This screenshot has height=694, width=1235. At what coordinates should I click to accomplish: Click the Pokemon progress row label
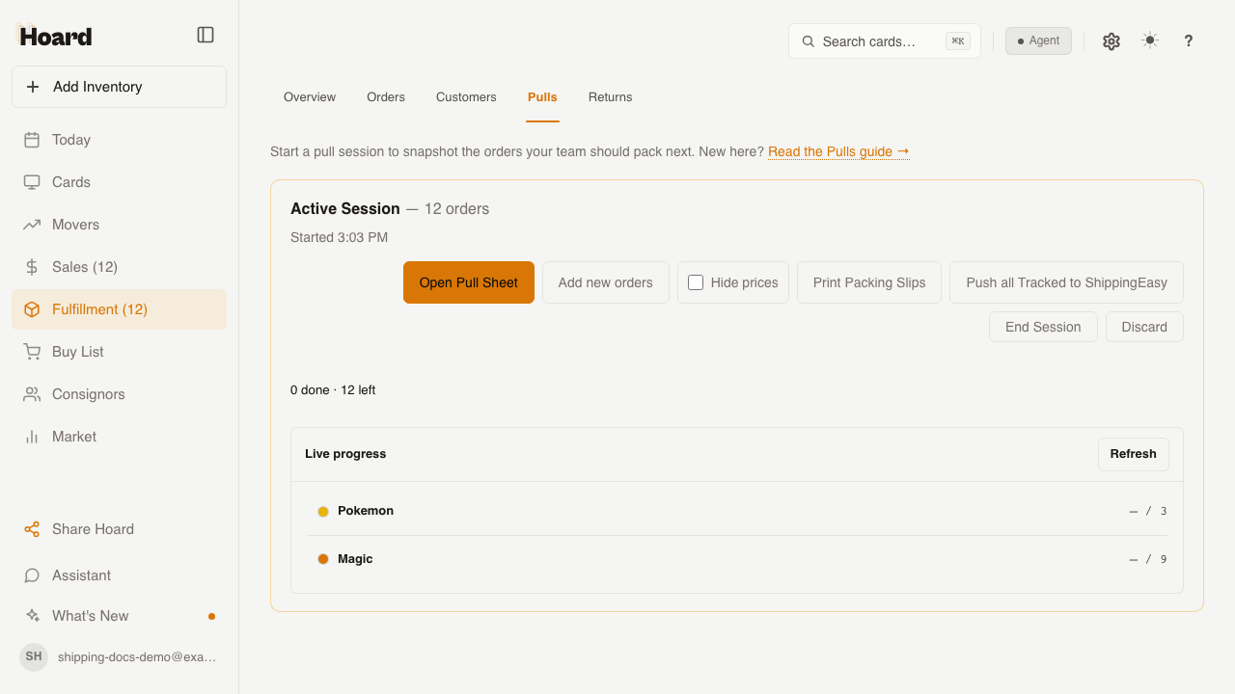(x=366, y=511)
